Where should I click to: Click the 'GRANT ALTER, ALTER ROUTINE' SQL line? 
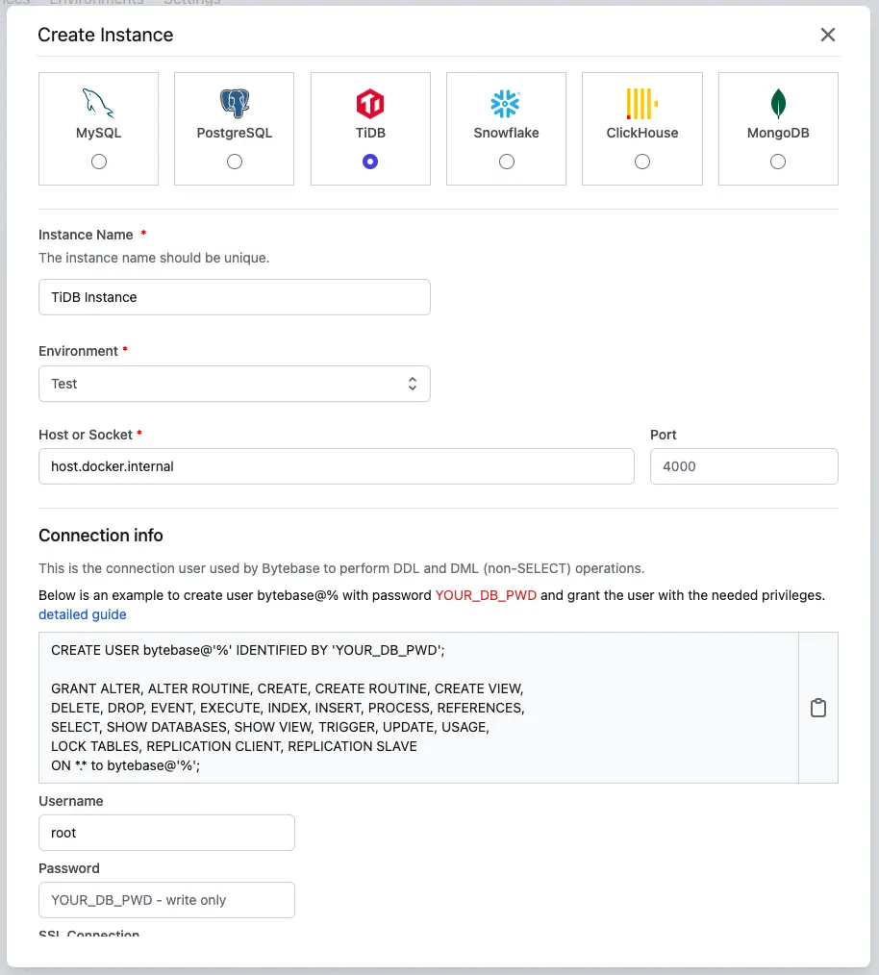[x=288, y=689]
